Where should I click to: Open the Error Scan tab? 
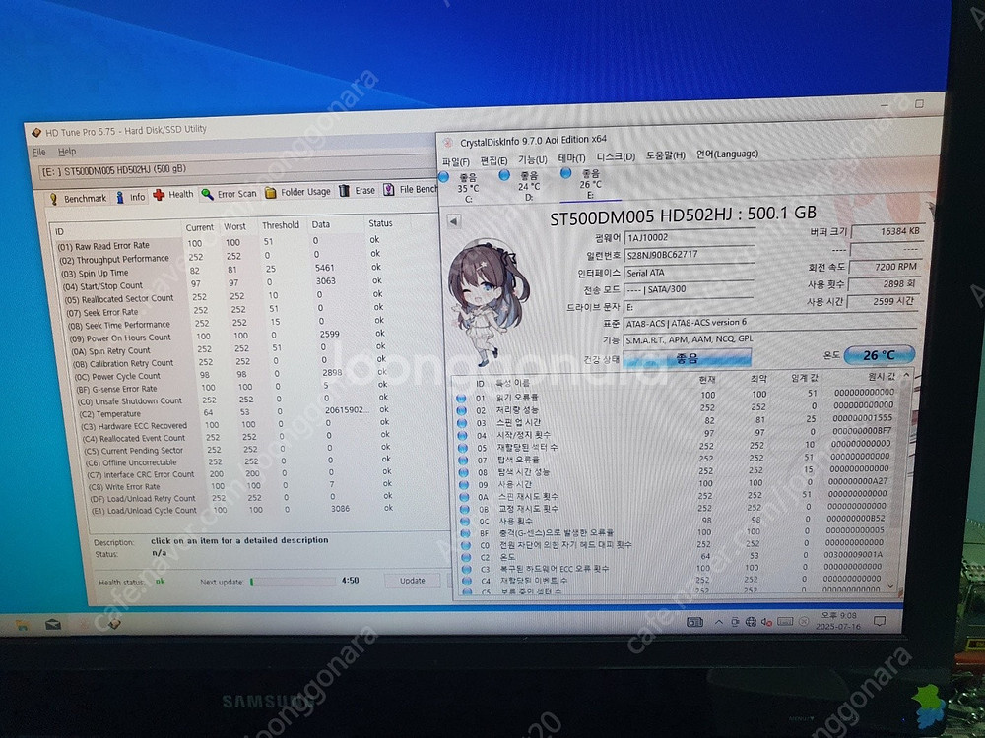[x=230, y=194]
